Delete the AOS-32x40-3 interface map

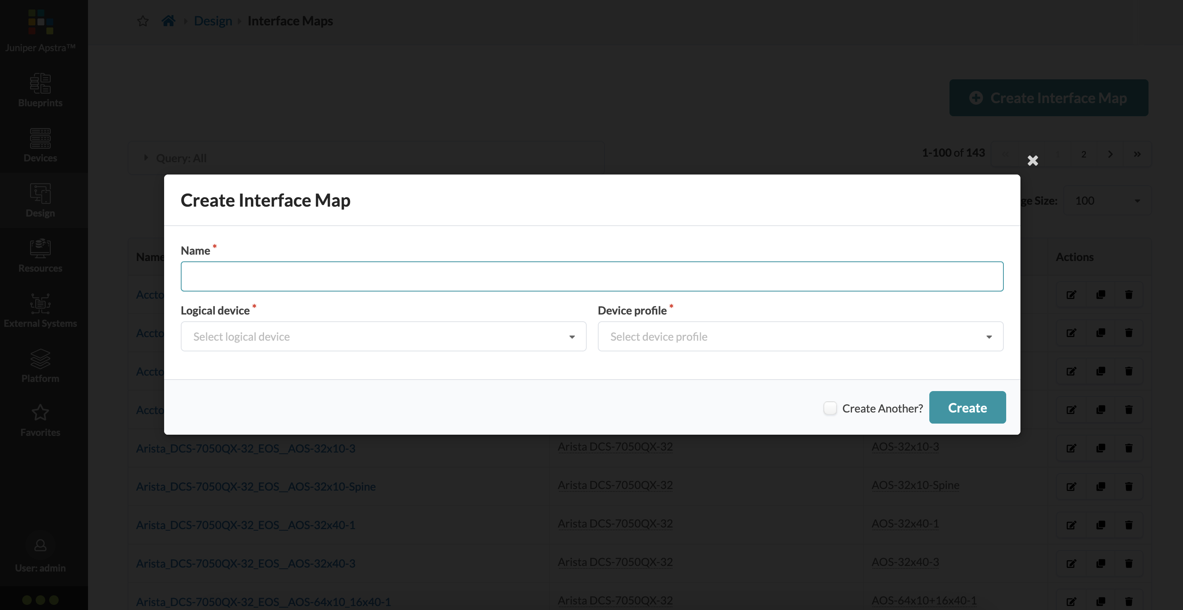(1129, 564)
